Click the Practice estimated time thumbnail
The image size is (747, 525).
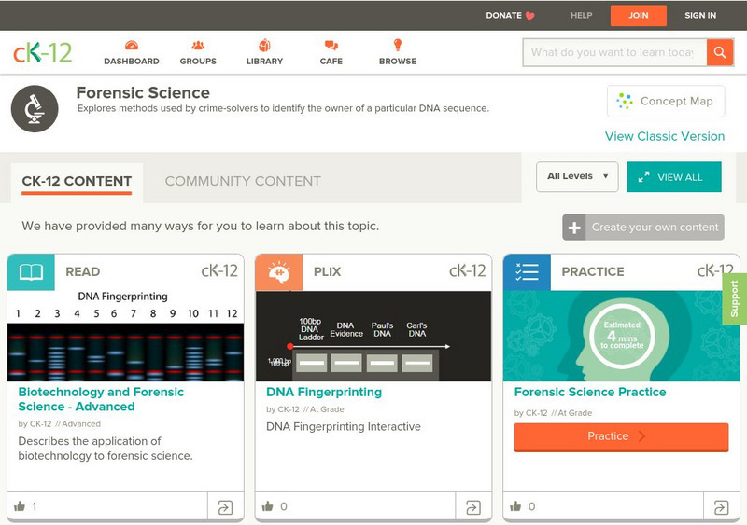tap(621, 336)
